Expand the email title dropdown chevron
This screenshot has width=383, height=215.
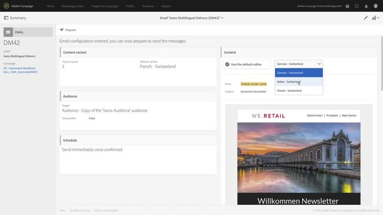(x=222, y=18)
